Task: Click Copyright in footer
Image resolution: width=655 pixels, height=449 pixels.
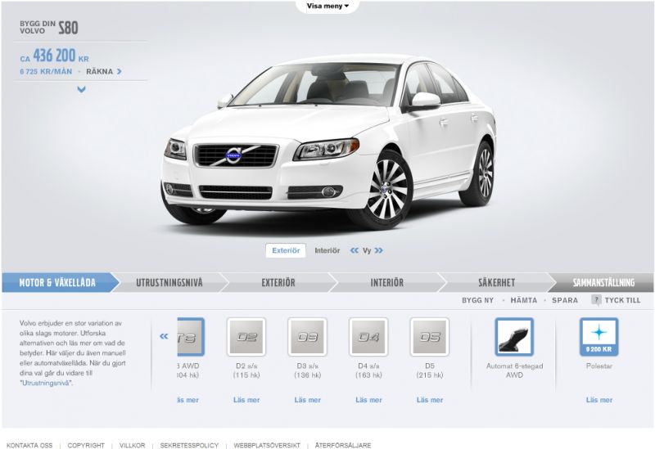Action: [x=86, y=445]
